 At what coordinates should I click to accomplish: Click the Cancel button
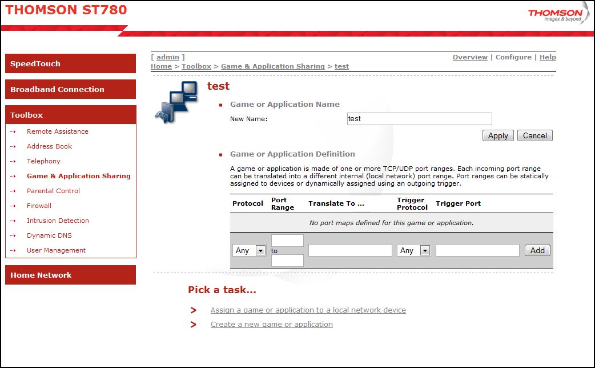coord(535,135)
